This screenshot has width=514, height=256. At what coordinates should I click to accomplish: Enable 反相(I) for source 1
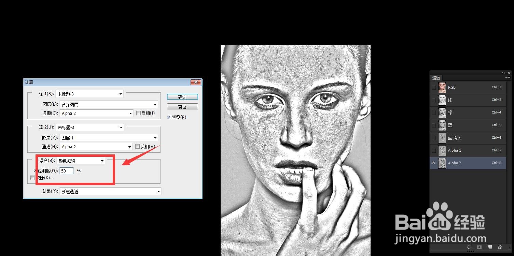pos(138,113)
